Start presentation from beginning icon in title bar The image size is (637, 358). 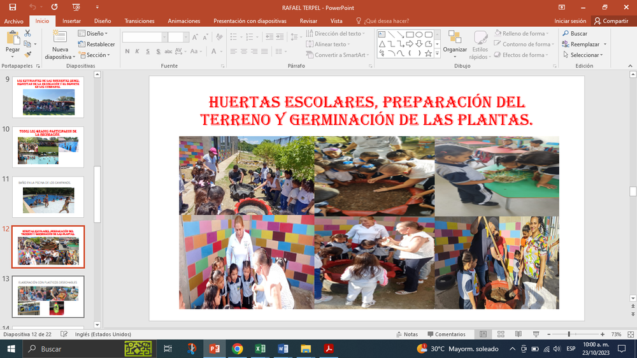pos(76,7)
